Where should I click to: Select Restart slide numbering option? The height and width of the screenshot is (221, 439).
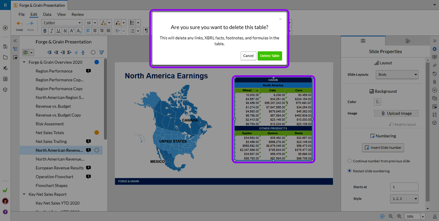click(350, 171)
